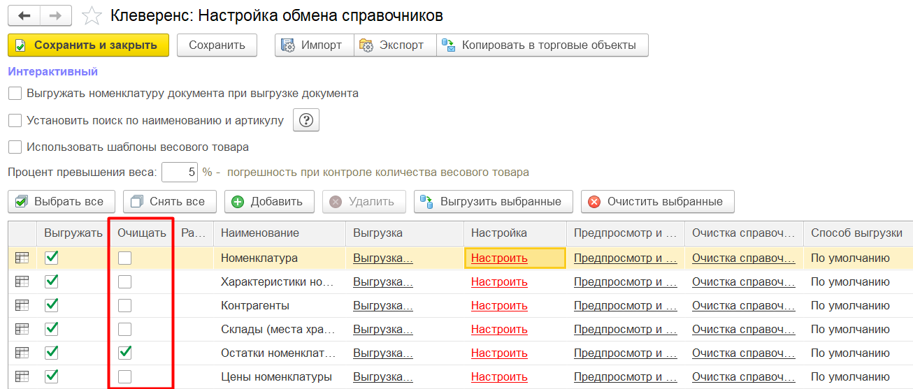This screenshot has height=389, width=913.
Task: Click the Настройка column header
Action: point(515,233)
